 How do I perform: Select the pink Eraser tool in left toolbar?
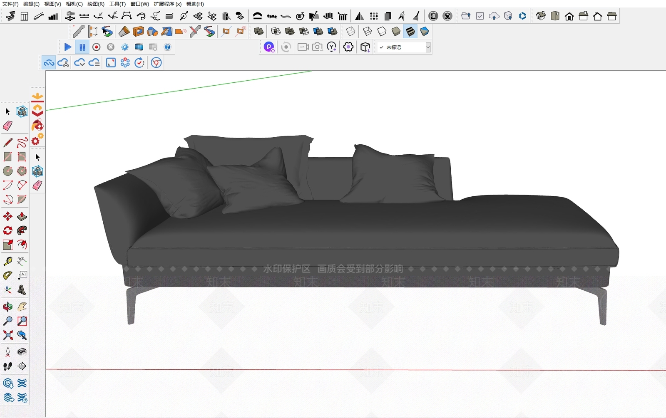(7, 126)
